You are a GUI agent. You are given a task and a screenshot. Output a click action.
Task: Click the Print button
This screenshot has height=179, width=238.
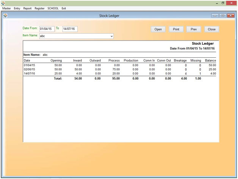176,29
